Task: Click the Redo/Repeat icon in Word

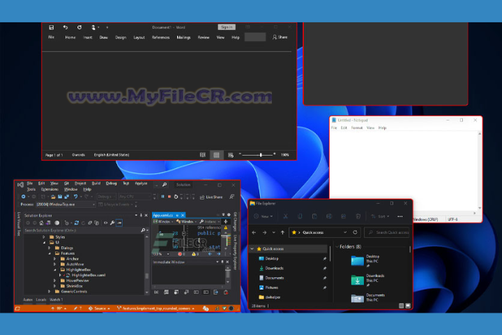Action: pyautogui.click(x=79, y=28)
